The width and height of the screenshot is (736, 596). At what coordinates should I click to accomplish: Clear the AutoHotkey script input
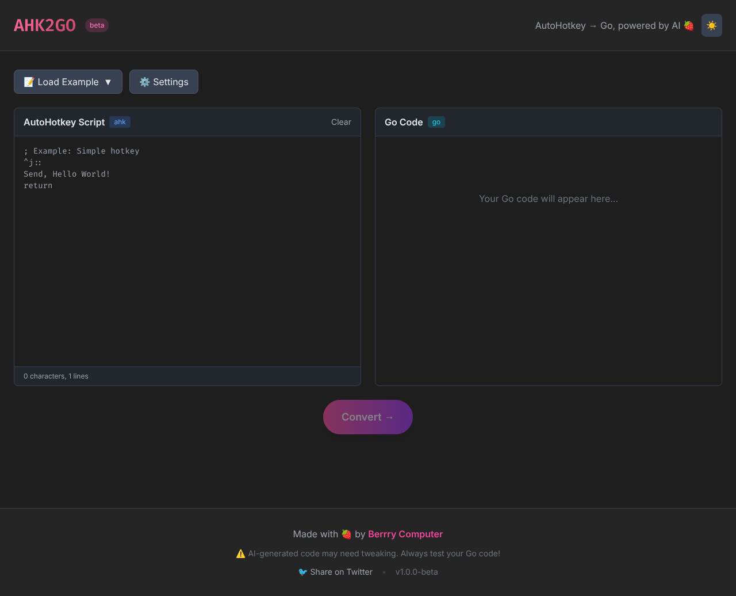[341, 122]
